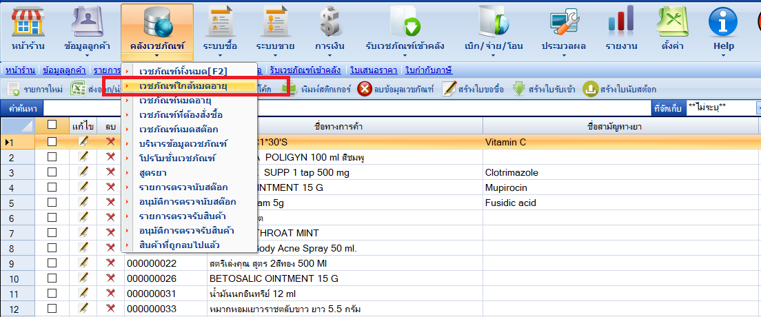This screenshot has width=761, height=317.
Task: Click the red X delete icon in row 10
Action: coord(110,278)
